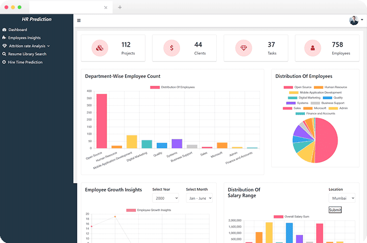The height and width of the screenshot is (243, 367).
Task: Click the Employees person icon
Action: 313,48
